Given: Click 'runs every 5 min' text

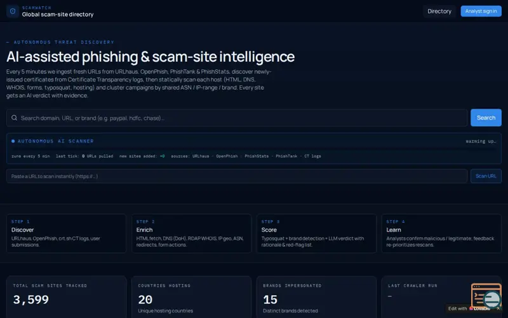Looking at the screenshot, I should (x=30, y=156).
